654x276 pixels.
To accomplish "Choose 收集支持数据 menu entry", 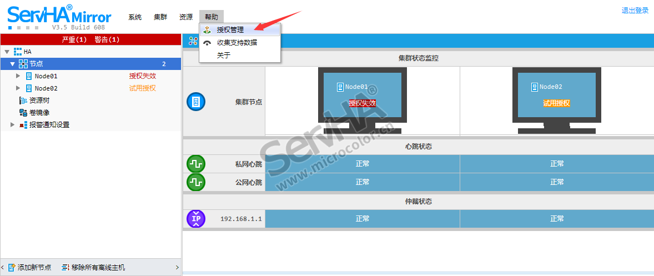I will point(237,43).
